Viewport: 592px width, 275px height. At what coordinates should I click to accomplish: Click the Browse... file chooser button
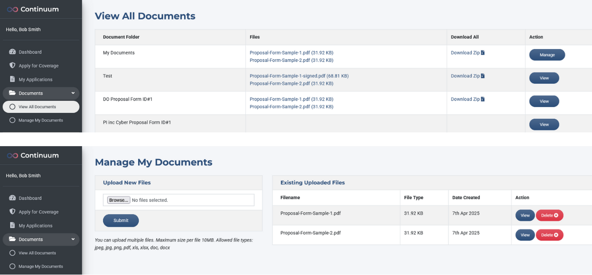pos(119,200)
